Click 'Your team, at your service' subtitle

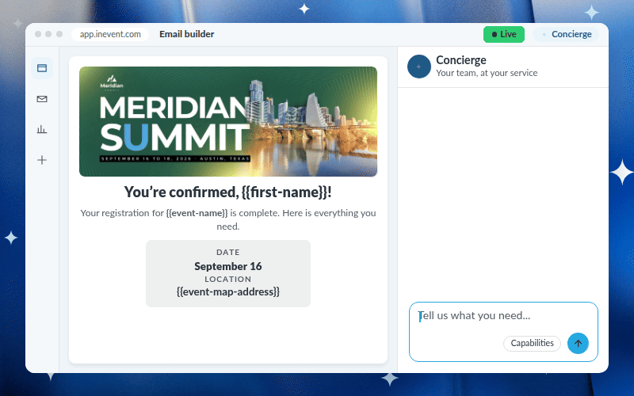(487, 73)
